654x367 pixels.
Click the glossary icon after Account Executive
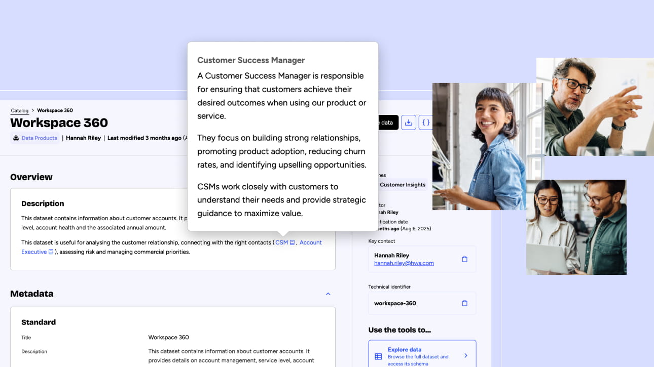pyautogui.click(x=51, y=252)
